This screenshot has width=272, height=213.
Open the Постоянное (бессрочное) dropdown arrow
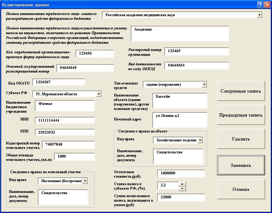85,181
